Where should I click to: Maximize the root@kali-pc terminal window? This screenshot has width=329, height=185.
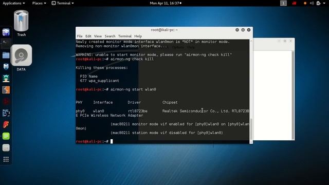coord(243,30)
